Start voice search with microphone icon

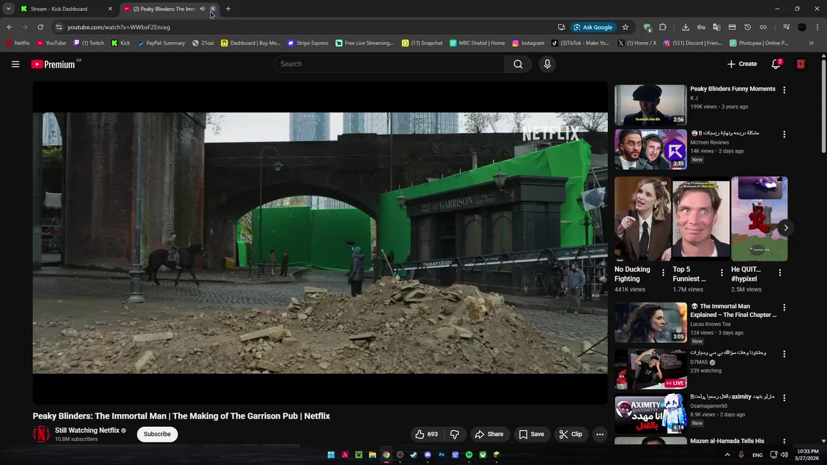(547, 64)
